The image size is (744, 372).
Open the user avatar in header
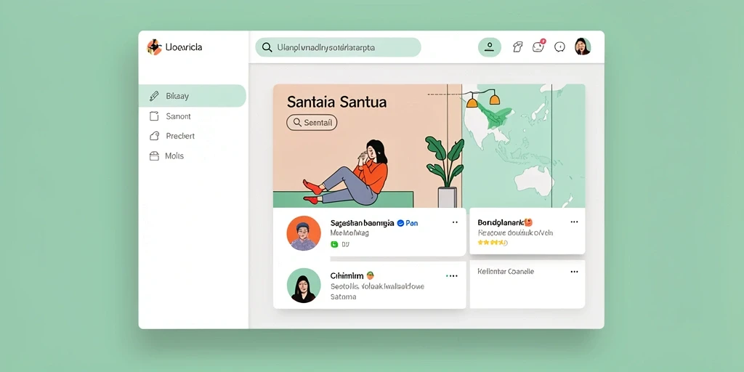tap(583, 46)
